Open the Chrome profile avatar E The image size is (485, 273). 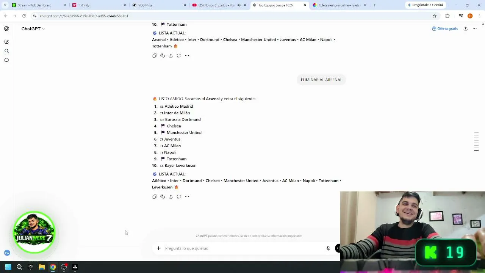[x=470, y=16]
